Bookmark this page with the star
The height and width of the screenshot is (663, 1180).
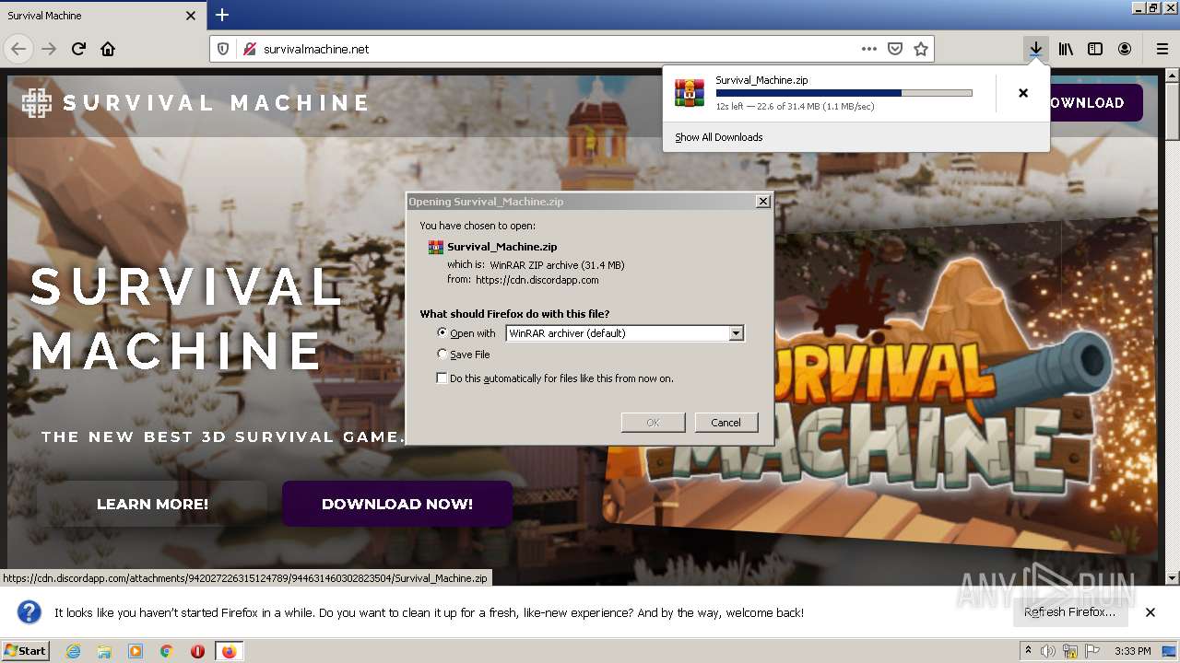920,49
